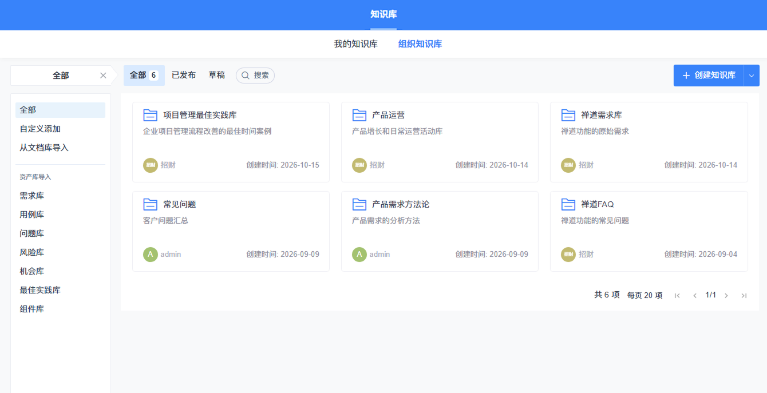Image resolution: width=767 pixels, height=393 pixels.
Task: Click description 客户问题汇总
Action: coord(165,220)
